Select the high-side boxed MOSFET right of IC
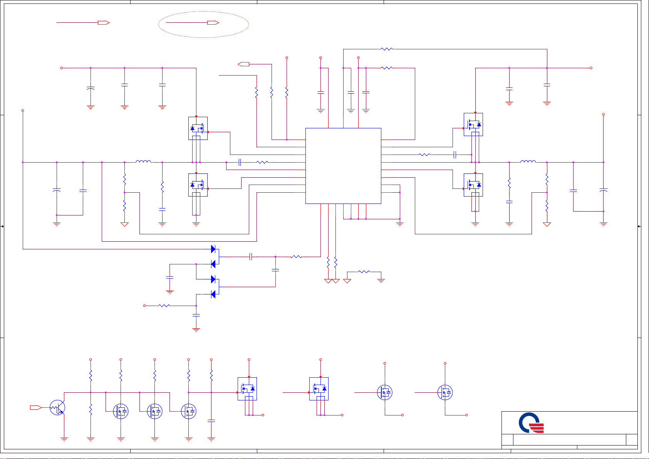Image resolution: width=649 pixels, height=459 pixels. (x=473, y=124)
